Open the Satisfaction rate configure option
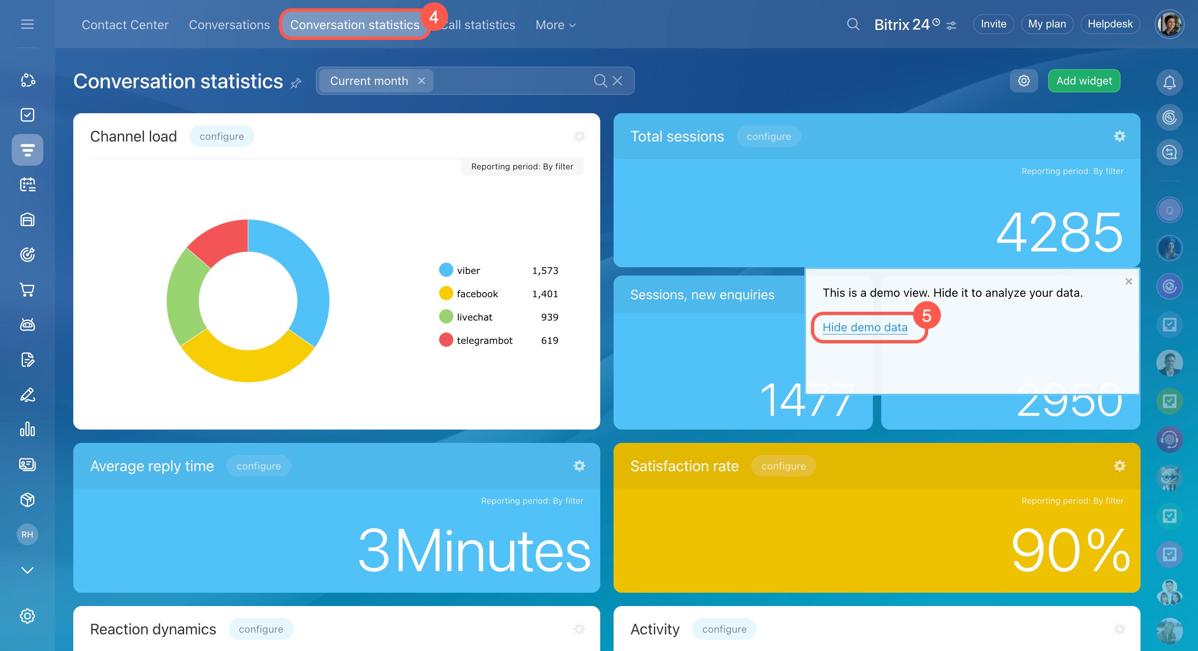This screenshot has height=651, width=1198. pos(783,466)
